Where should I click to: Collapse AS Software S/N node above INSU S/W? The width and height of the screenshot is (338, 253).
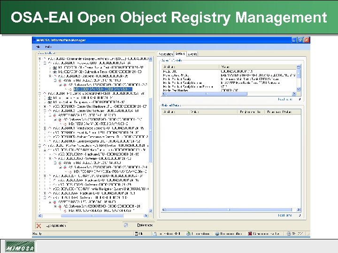[x=55, y=206]
